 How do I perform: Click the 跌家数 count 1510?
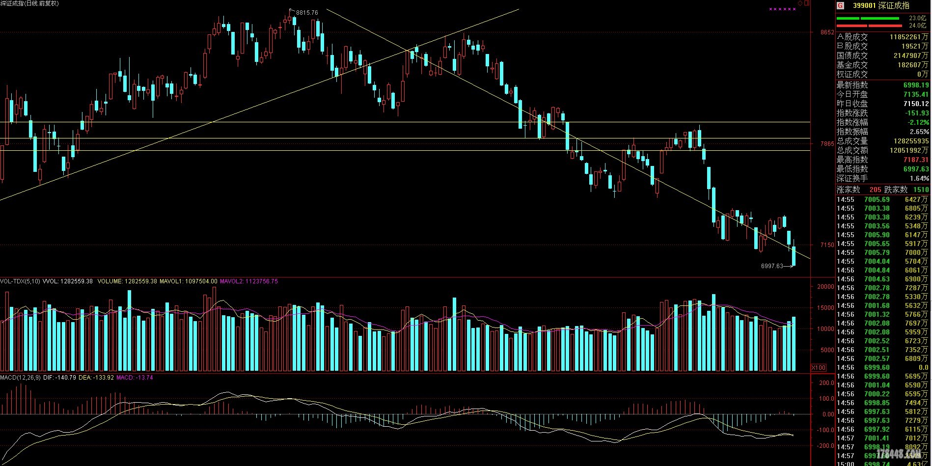pos(921,190)
